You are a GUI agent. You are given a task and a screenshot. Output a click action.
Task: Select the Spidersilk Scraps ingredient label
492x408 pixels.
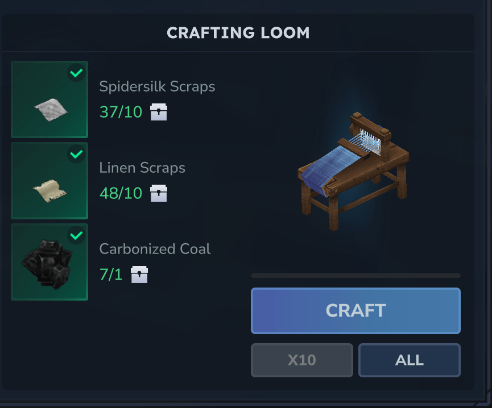tap(157, 86)
